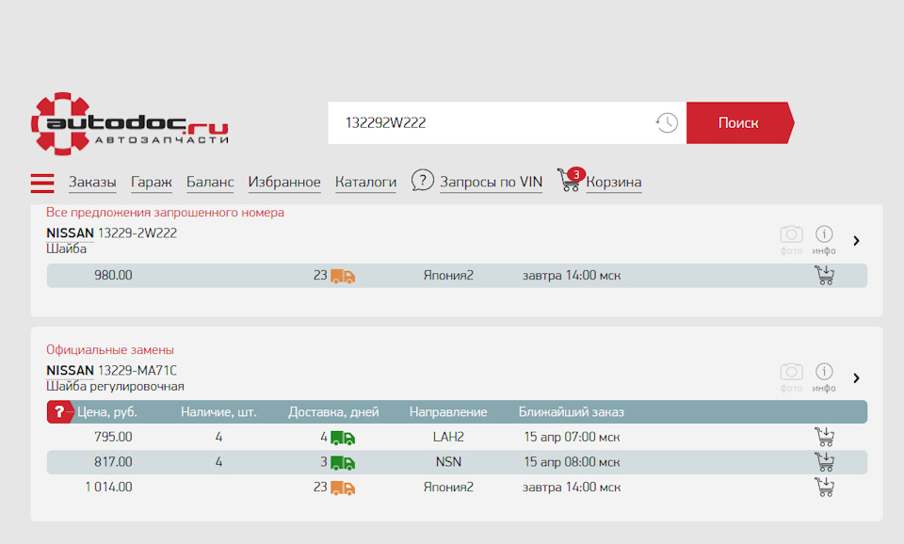904x544 pixels.
Task: Click part number 13229-2W222
Action: [x=137, y=232]
